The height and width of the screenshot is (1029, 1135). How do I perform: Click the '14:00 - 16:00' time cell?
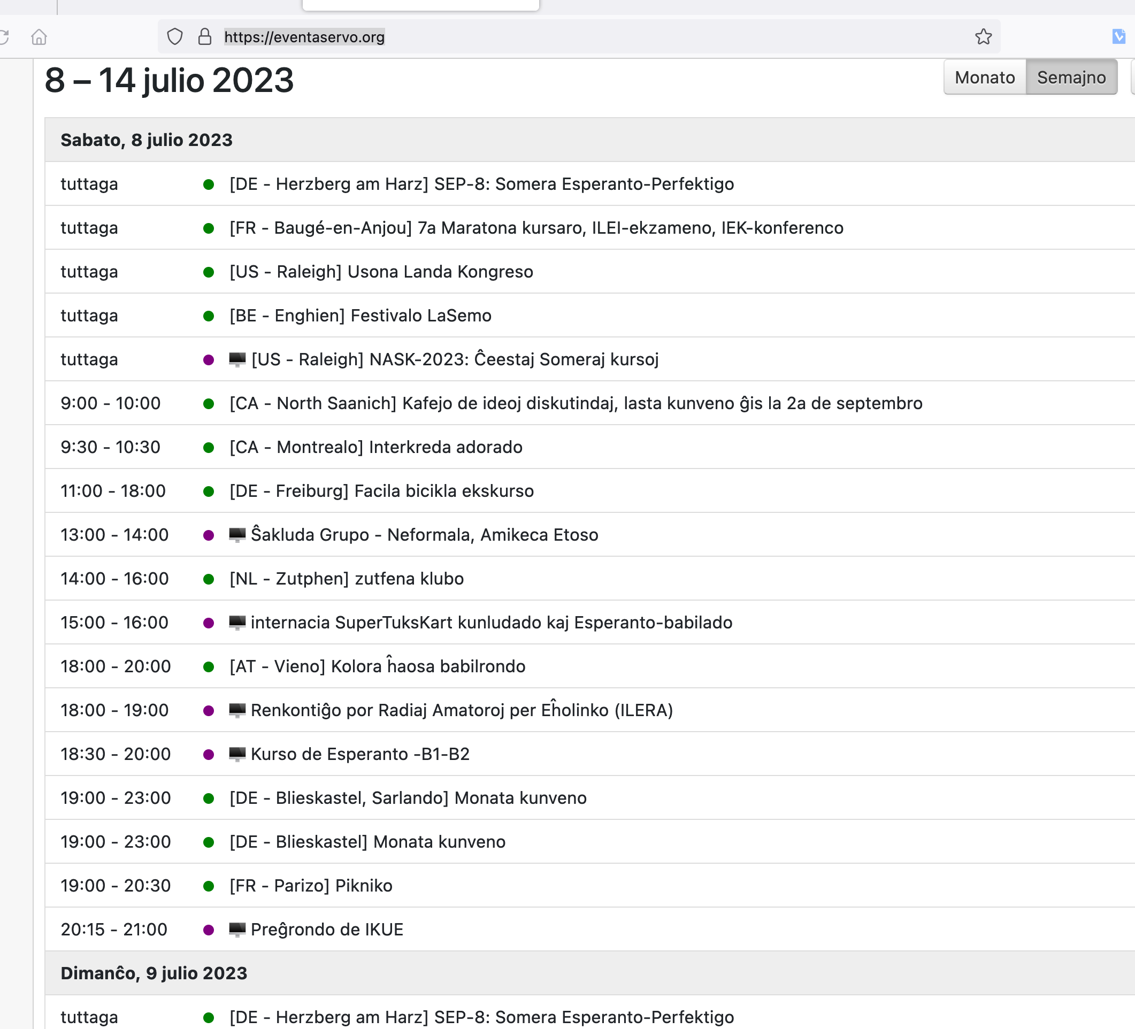pos(114,579)
